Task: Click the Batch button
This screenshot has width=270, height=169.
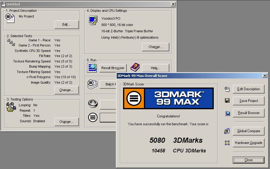Action: [108, 84]
